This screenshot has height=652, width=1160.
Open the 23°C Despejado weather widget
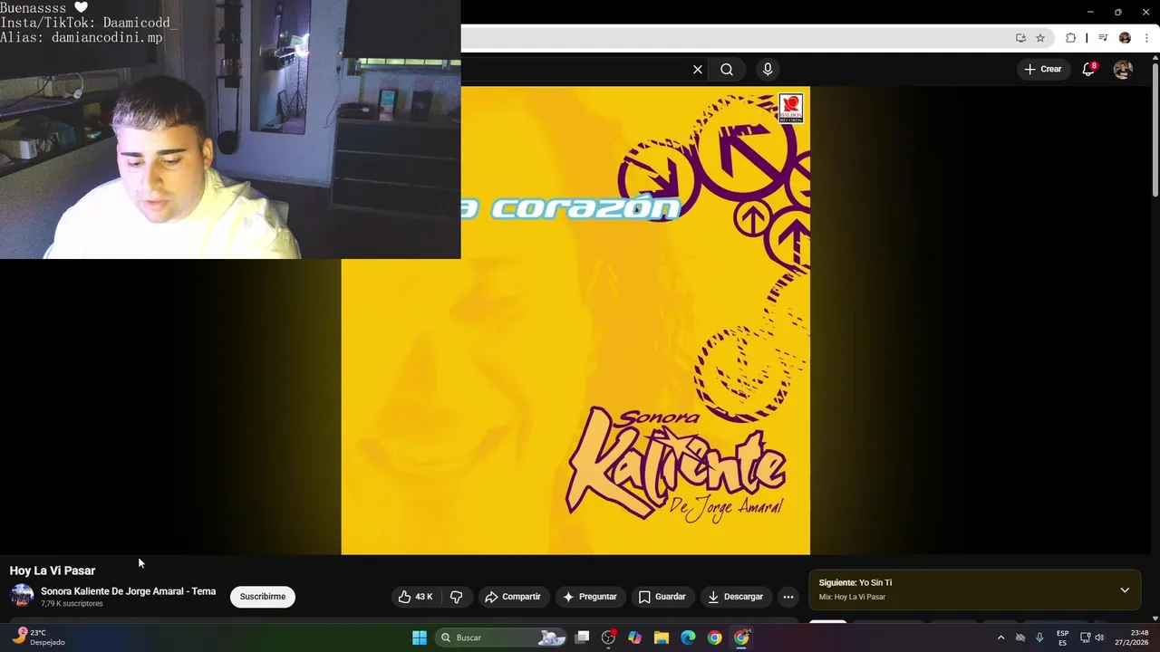[x=38, y=638]
